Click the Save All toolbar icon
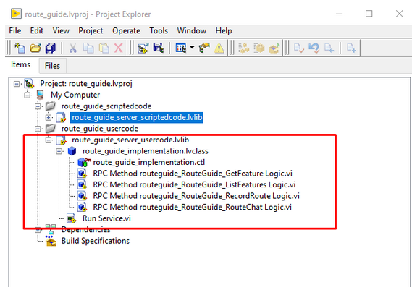The height and width of the screenshot is (290, 412). (51, 48)
